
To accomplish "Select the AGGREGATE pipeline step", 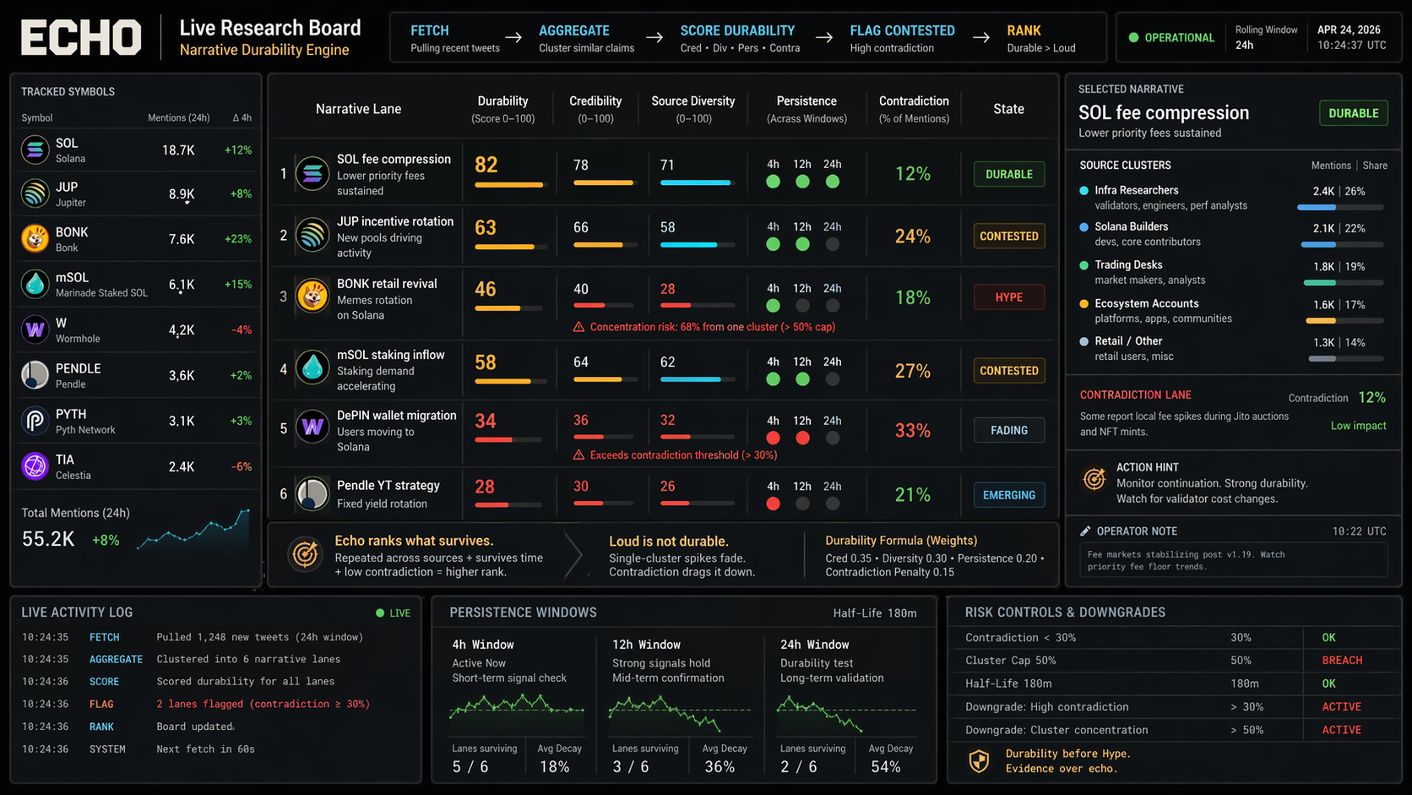I will point(587,39).
